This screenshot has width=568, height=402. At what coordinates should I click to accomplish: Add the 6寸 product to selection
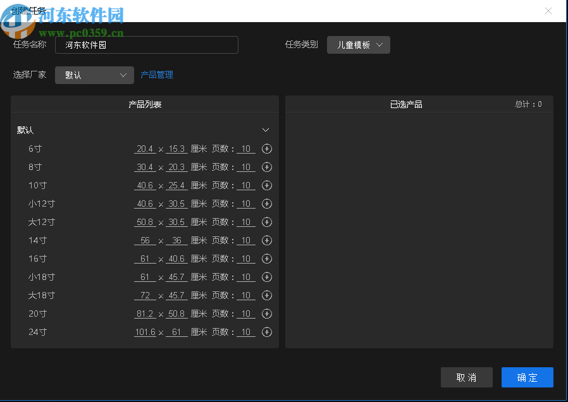[x=266, y=149]
